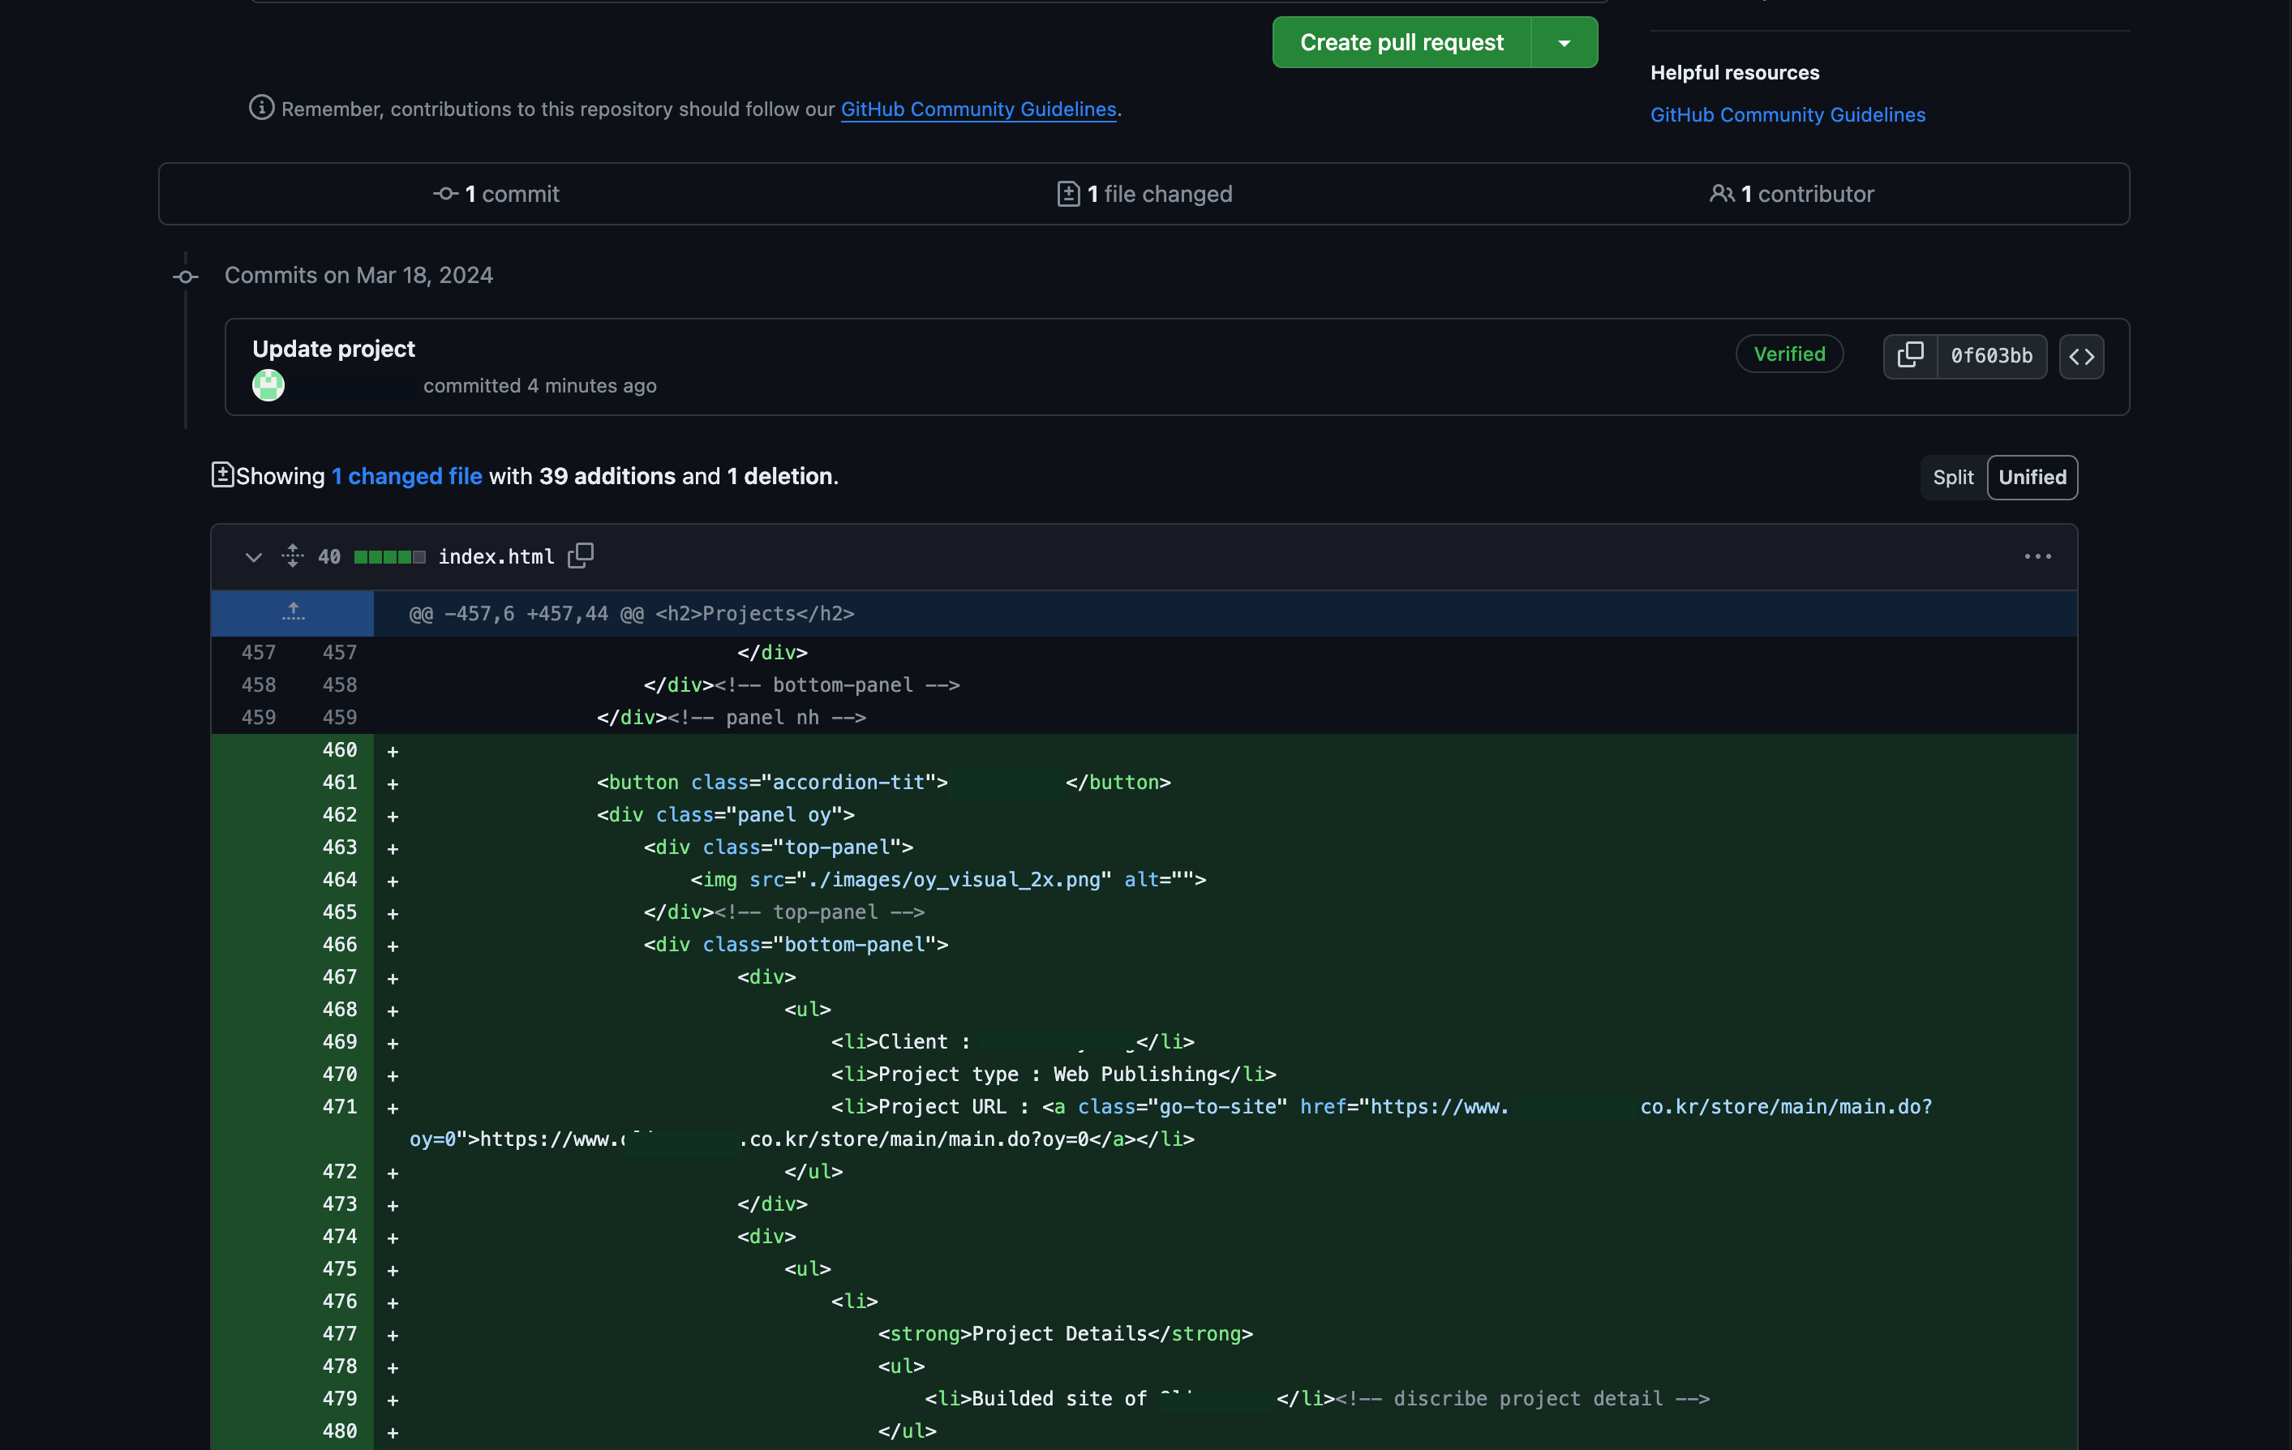Image resolution: width=2292 pixels, height=1450 pixels.
Task: Open the 1 contributor tab
Action: pos(1792,194)
